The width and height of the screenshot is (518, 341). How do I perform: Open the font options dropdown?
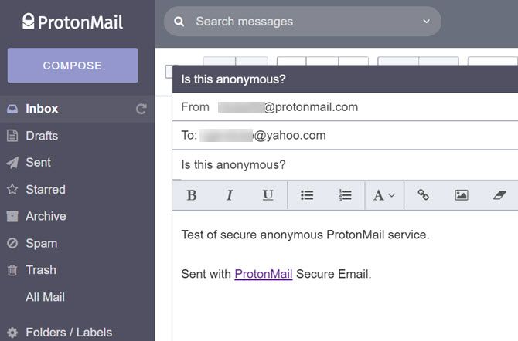383,195
